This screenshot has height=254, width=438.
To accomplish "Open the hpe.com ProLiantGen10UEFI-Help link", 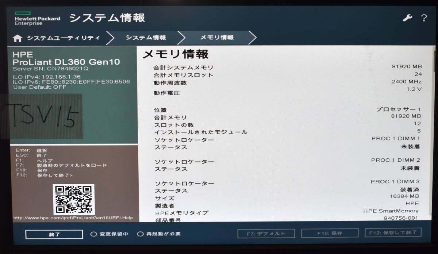I will pyautogui.click(x=73, y=218).
